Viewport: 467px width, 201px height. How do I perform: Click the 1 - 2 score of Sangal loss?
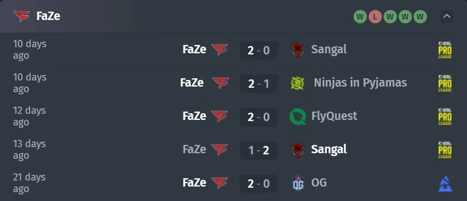[259, 150]
